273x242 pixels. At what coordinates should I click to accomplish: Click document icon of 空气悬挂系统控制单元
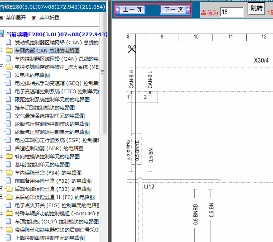click(x=9, y=115)
